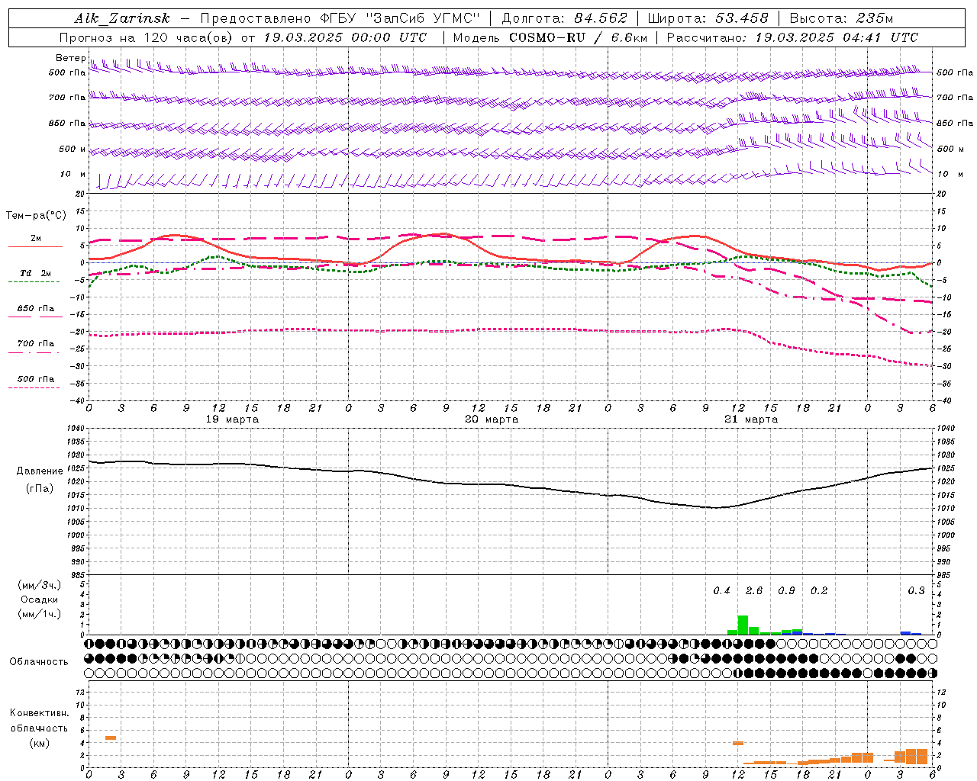Click the "(км)" convective cloud unit label

pos(40,743)
